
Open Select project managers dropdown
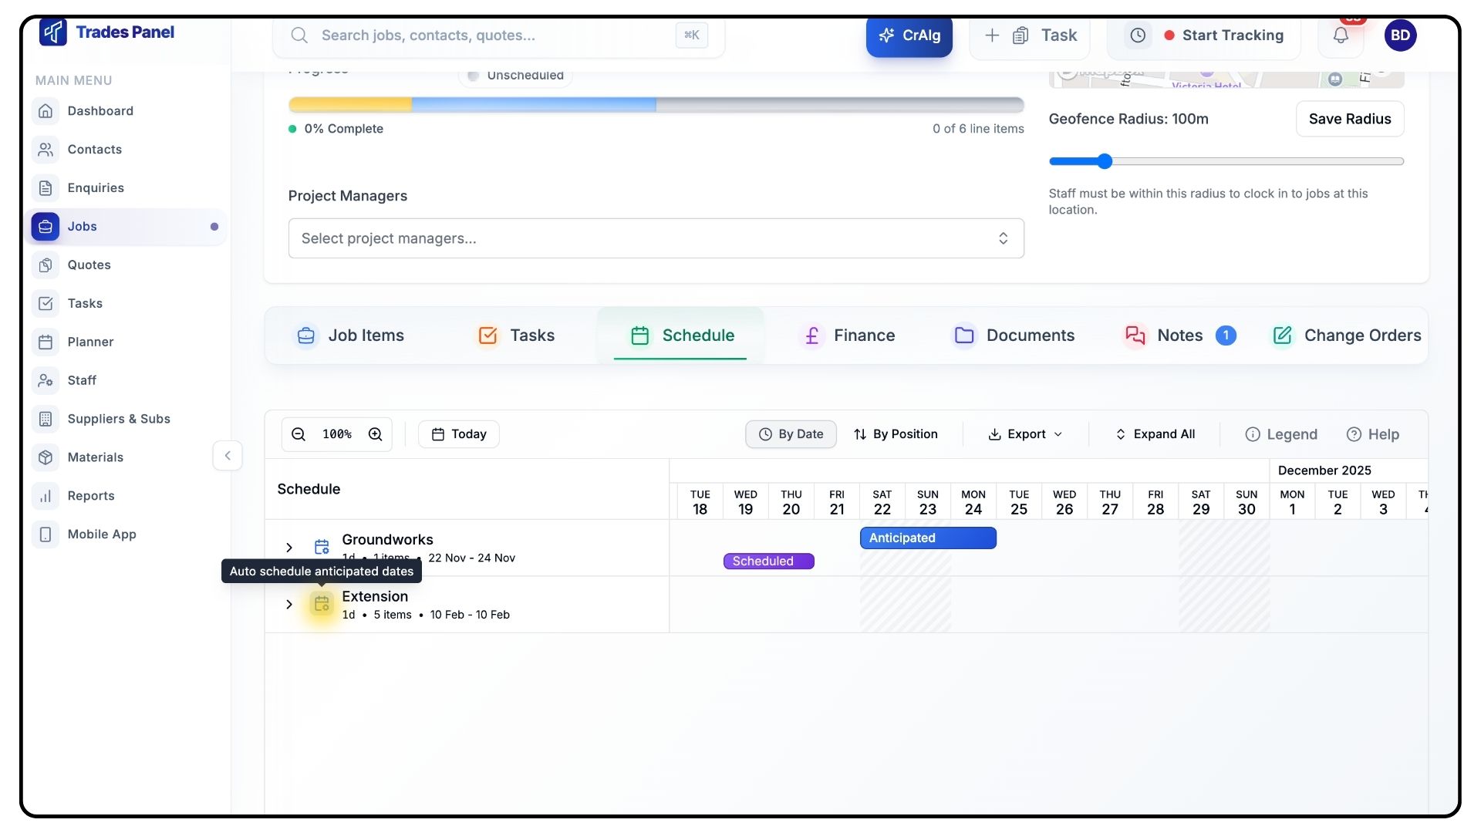[x=656, y=238]
